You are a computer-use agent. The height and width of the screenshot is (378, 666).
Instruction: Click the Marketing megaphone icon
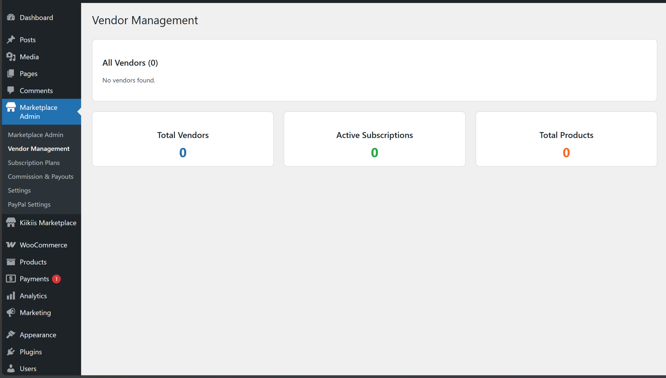click(x=11, y=312)
